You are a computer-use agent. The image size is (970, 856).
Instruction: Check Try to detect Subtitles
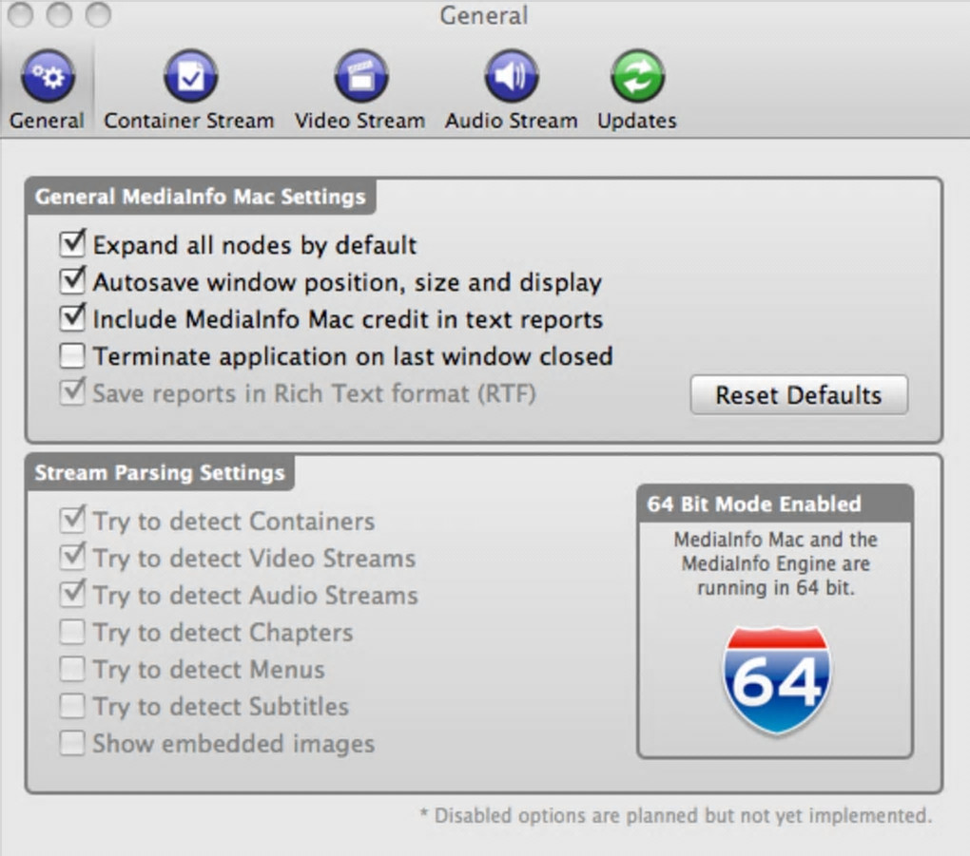coord(72,706)
